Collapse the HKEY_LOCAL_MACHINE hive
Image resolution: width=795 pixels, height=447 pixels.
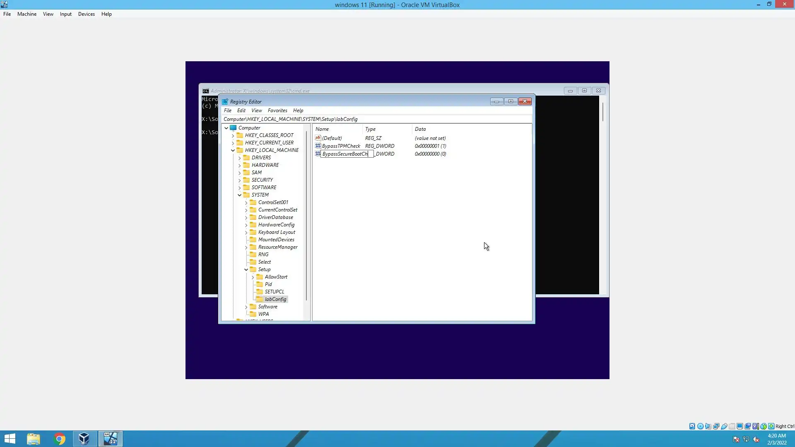point(233,150)
